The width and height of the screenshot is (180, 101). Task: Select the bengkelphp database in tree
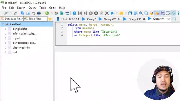(20, 29)
